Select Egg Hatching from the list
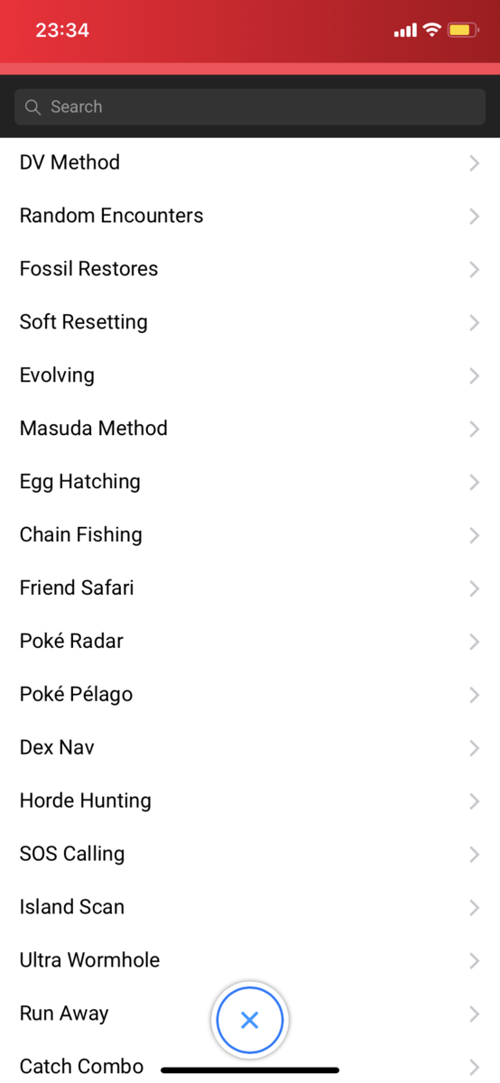The height and width of the screenshot is (1083, 500). (x=250, y=482)
